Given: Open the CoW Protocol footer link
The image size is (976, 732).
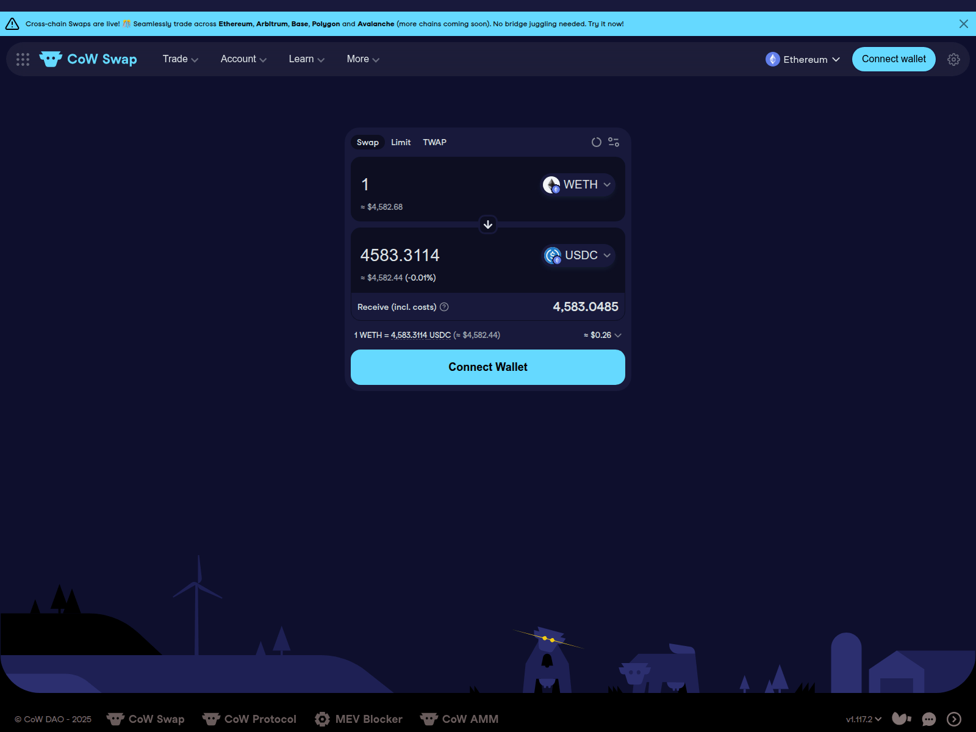Looking at the screenshot, I should click(249, 719).
